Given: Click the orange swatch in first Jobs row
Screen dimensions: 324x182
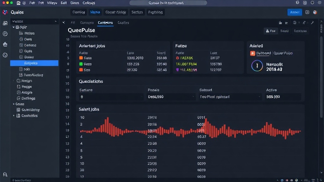Looking at the screenshot, I should pos(81,58).
